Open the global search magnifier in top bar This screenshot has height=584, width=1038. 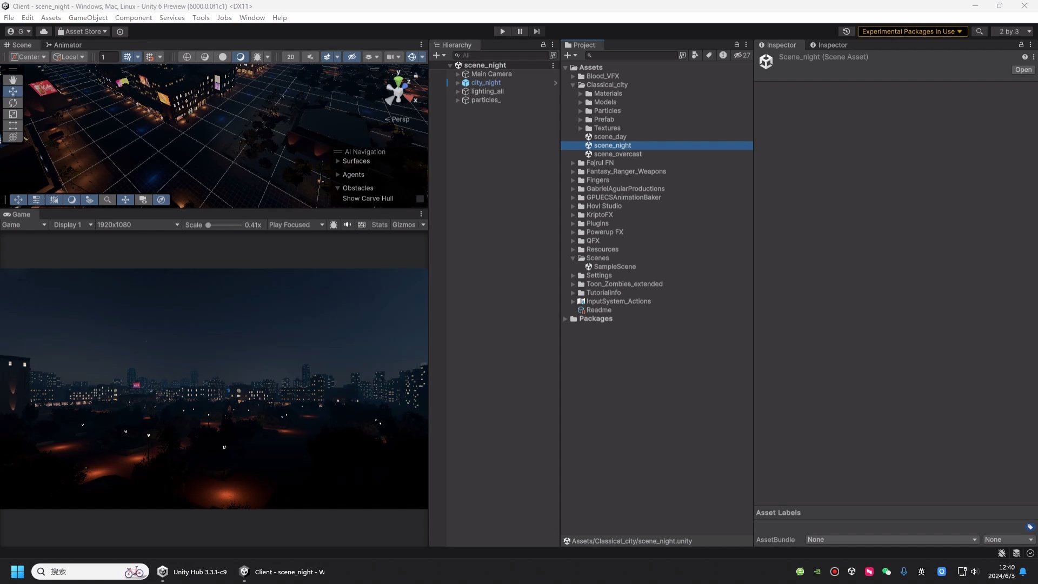980,31
